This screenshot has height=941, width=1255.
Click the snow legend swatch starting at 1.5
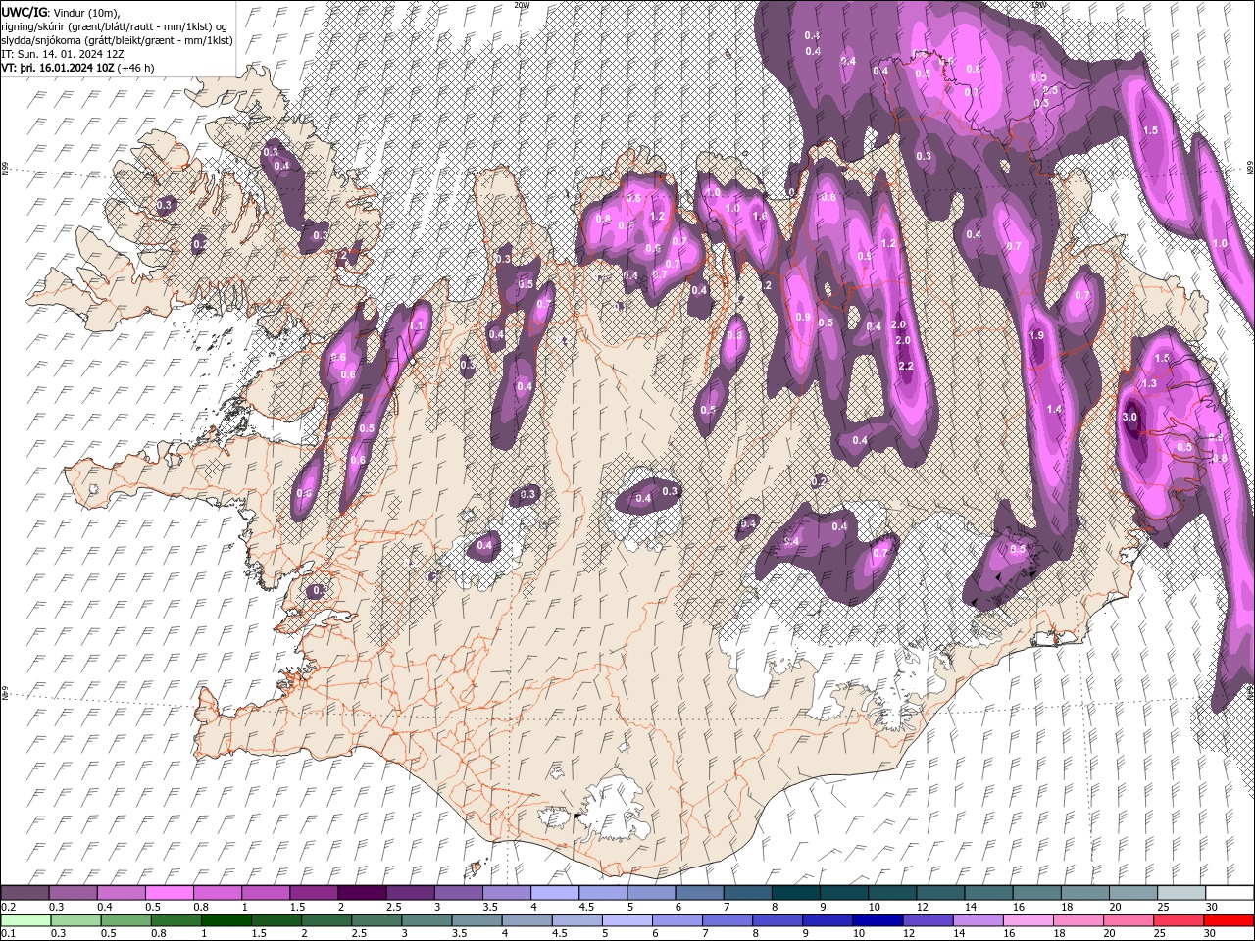pos(314,893)
